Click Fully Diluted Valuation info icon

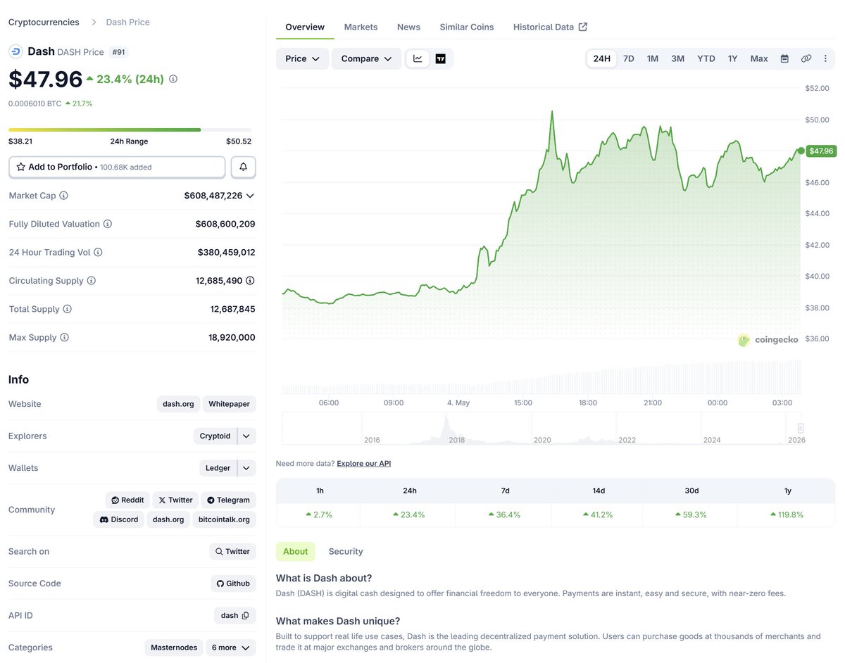(108, 224)
